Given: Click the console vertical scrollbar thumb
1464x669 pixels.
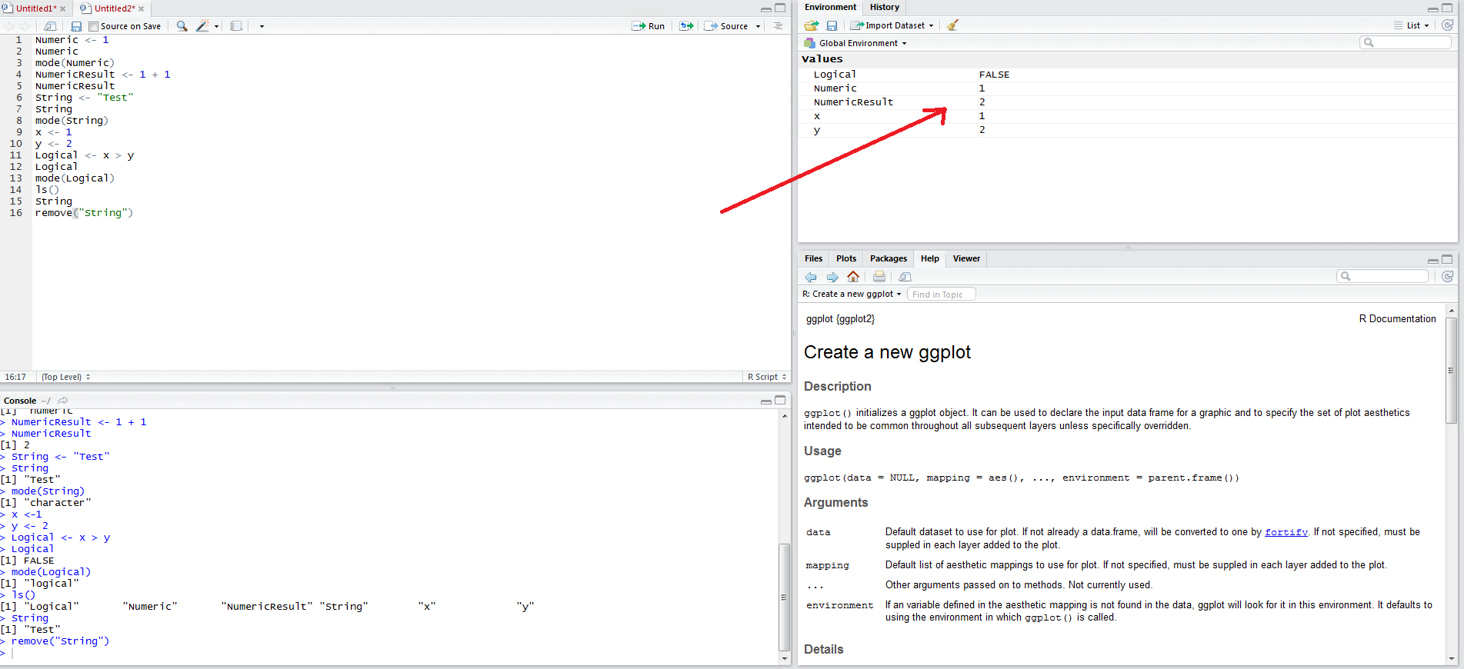Looking at the screenshot, I should tap(784, 597).
